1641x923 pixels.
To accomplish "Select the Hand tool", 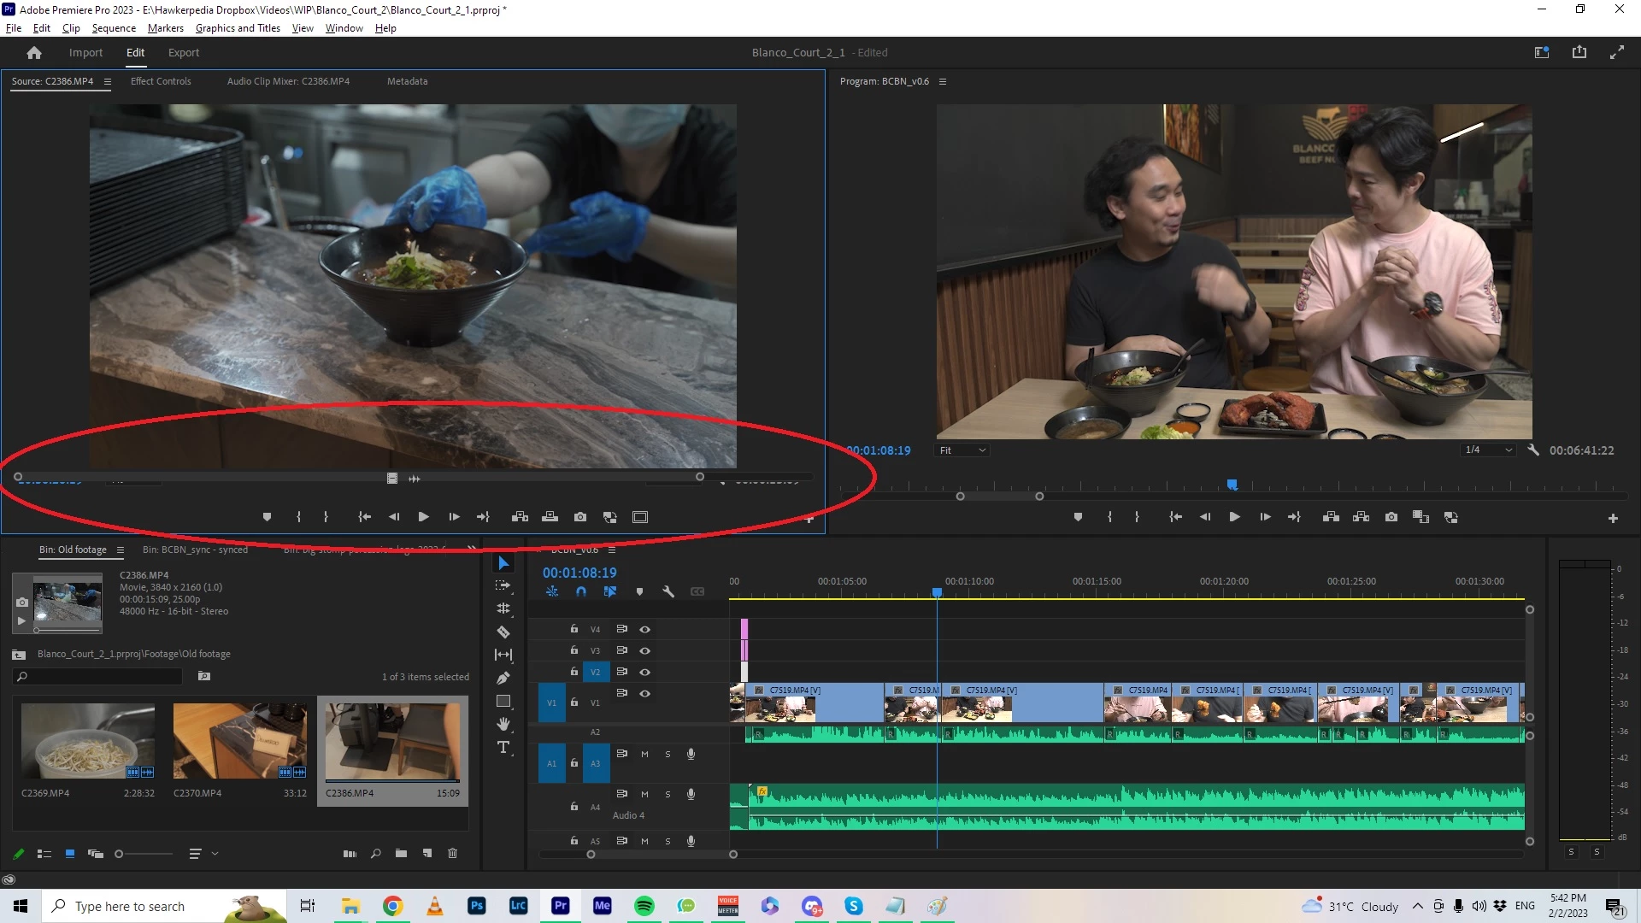I will point(503,724).
